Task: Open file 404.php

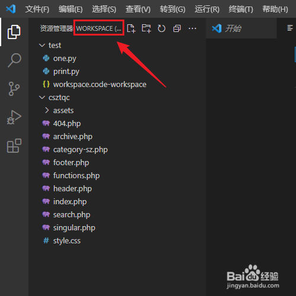Action: (67, 124)
